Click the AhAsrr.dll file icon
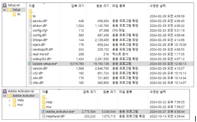 coord(30,25)
